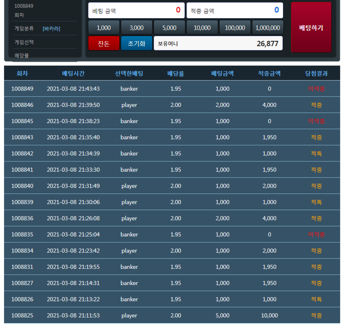Viewport: 345px width, 334px height.
Task: Click the player bet in round 1008840
Action: pos(129,186)
